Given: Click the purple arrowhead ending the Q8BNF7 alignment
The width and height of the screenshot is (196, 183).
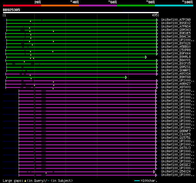Looking at the screenshot, I should coord(156,131).
